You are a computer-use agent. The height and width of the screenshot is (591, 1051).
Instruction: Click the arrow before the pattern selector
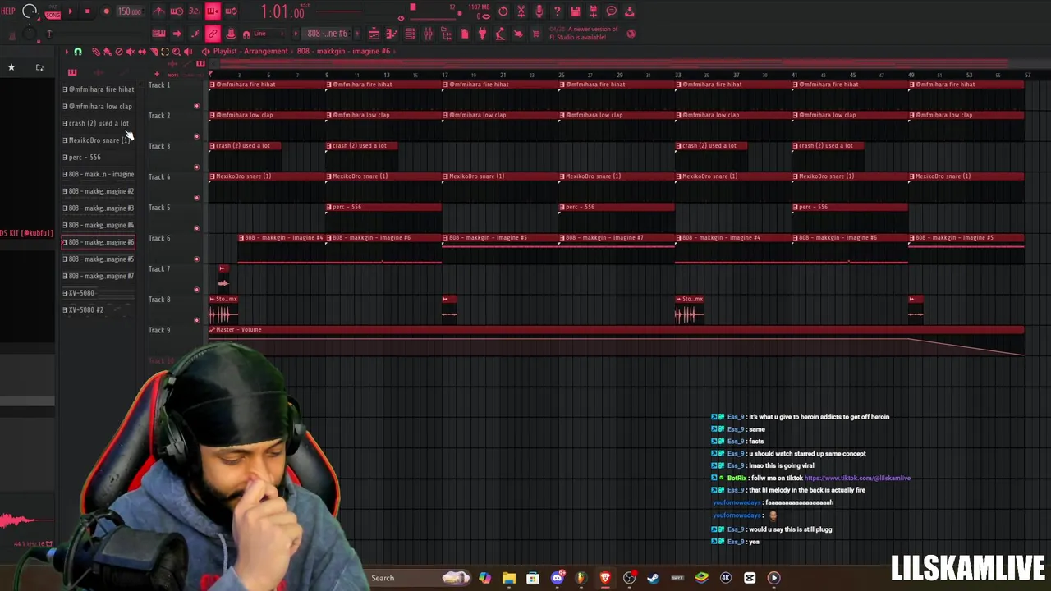click(296, 34)
